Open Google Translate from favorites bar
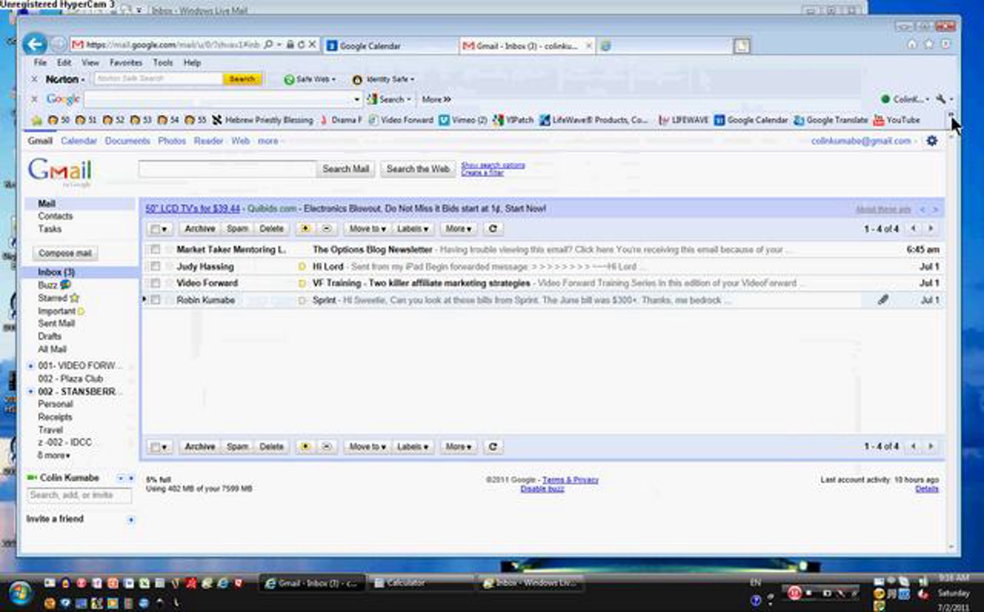This screenshot has width=984, height=612. pos(831,120)
